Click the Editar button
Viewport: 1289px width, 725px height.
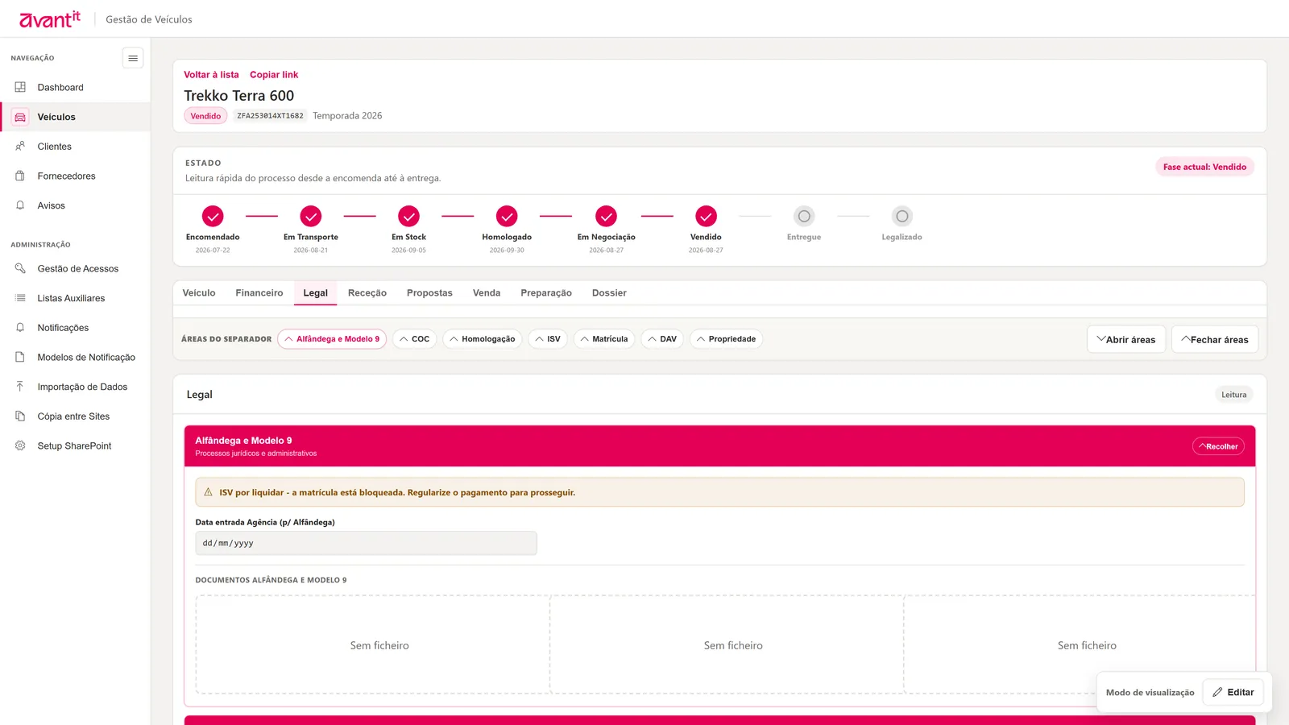[x=1233, y=692]
